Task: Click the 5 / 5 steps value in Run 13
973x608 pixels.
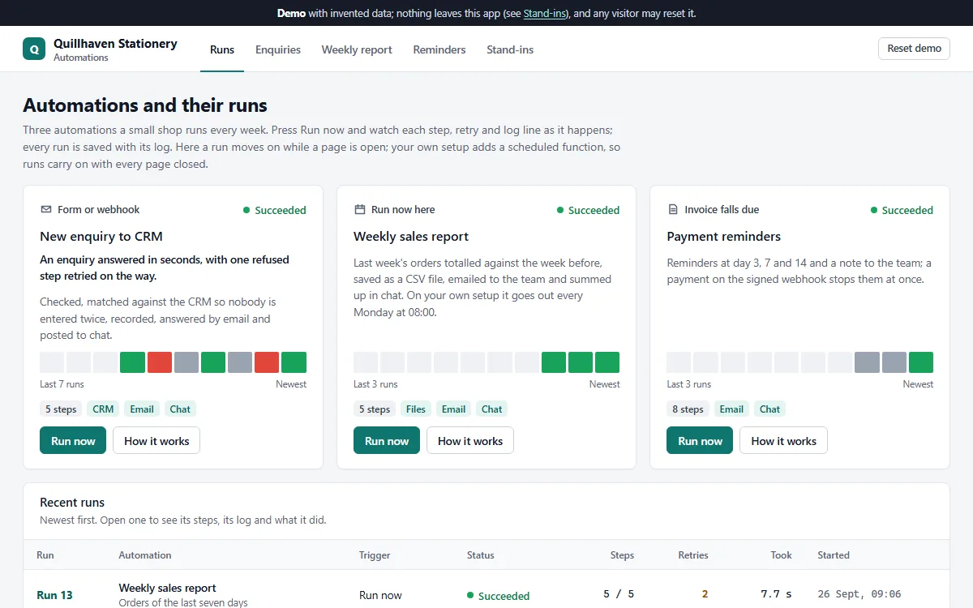Action: point(619,594)
